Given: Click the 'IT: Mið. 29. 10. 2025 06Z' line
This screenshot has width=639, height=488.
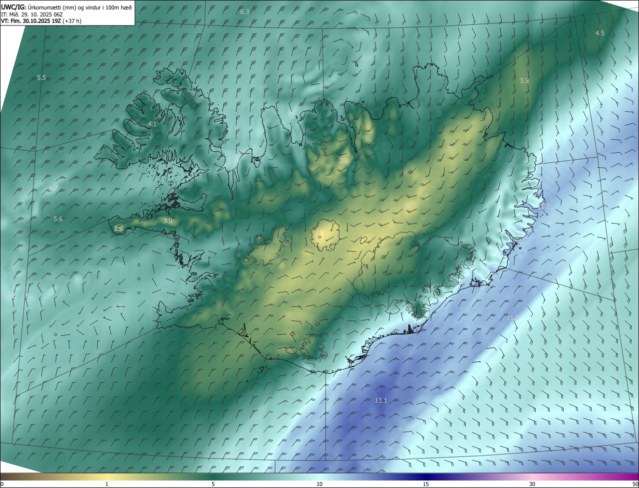Looking at the screenshot, I should point(32,14).
